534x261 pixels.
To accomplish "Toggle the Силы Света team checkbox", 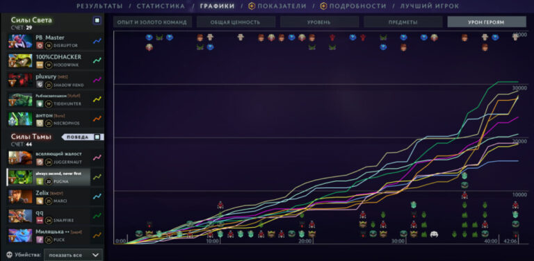I will (97, 20).
